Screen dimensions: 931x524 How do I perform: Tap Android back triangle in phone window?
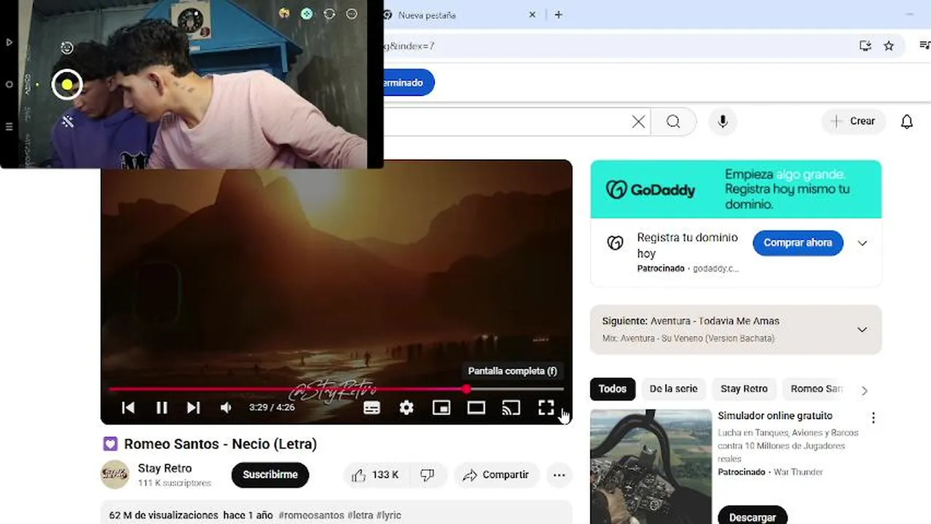(9, 42)
